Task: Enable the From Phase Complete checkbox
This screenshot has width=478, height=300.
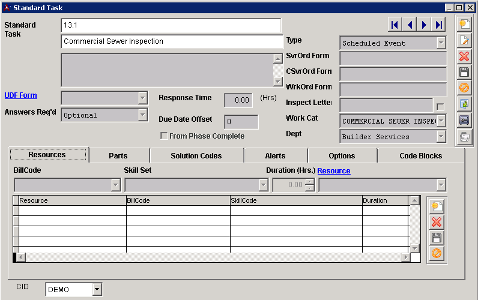Action: [164, 136]
